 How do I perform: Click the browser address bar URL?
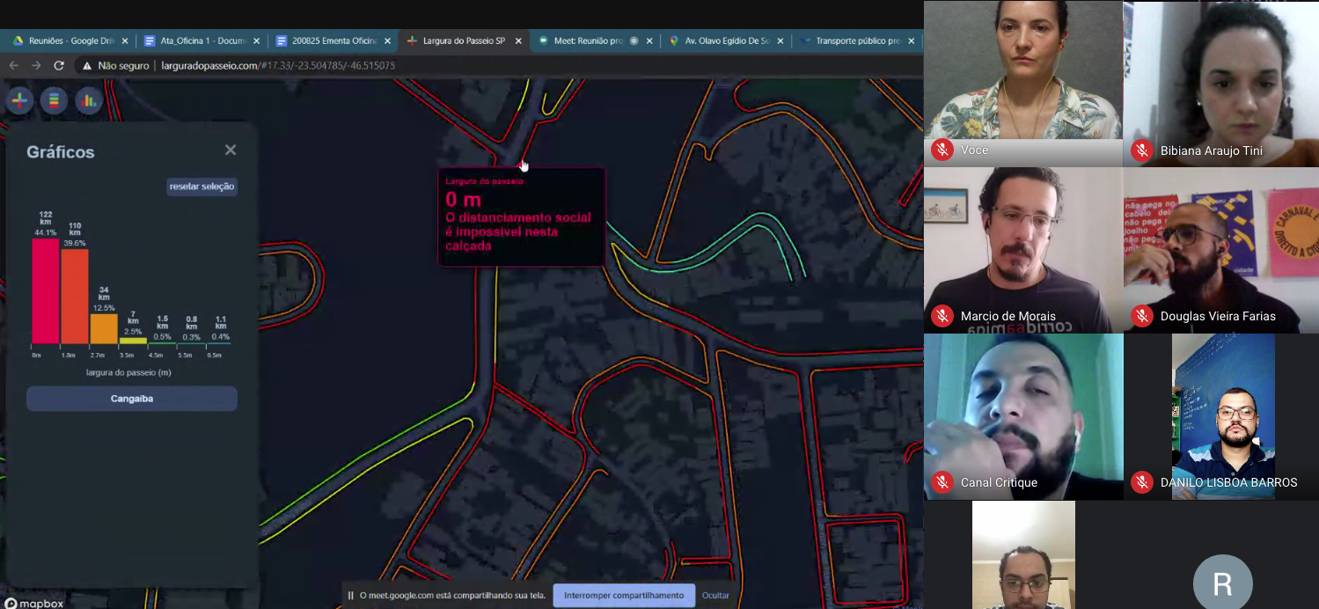[278, 65]
